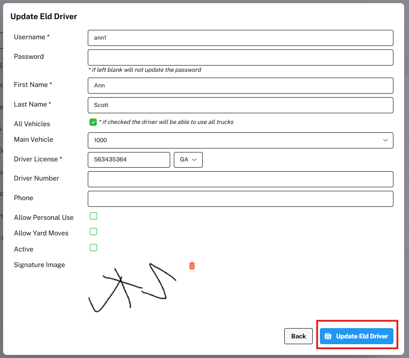Enable Allow Yard Moves checkbox

94,232
